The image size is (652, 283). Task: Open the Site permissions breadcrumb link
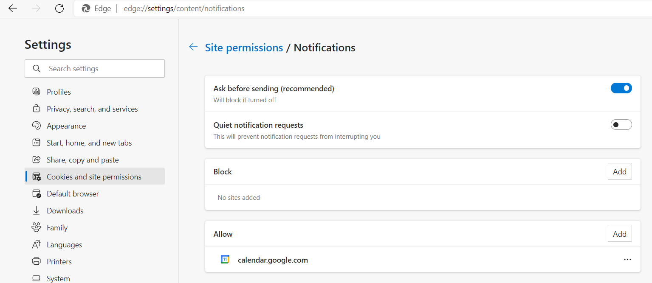point(244,48)
